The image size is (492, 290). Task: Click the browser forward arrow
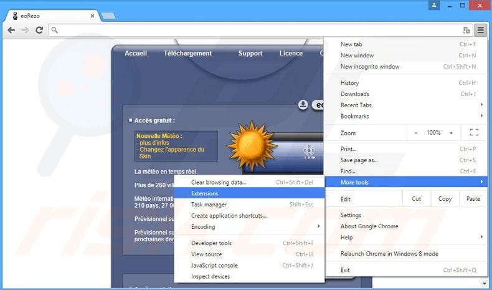coord(25,30)
